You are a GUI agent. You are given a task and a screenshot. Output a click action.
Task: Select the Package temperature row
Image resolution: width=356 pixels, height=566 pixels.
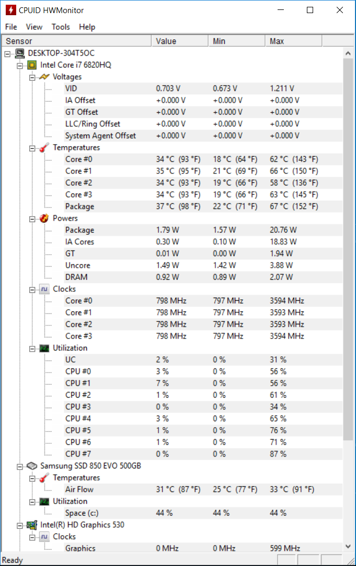172,206
